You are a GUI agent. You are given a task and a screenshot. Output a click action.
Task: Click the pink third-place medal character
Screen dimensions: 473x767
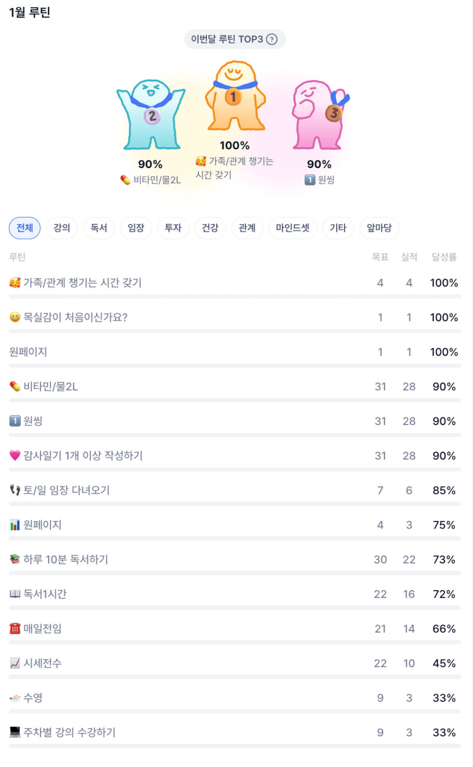point(319,113)
